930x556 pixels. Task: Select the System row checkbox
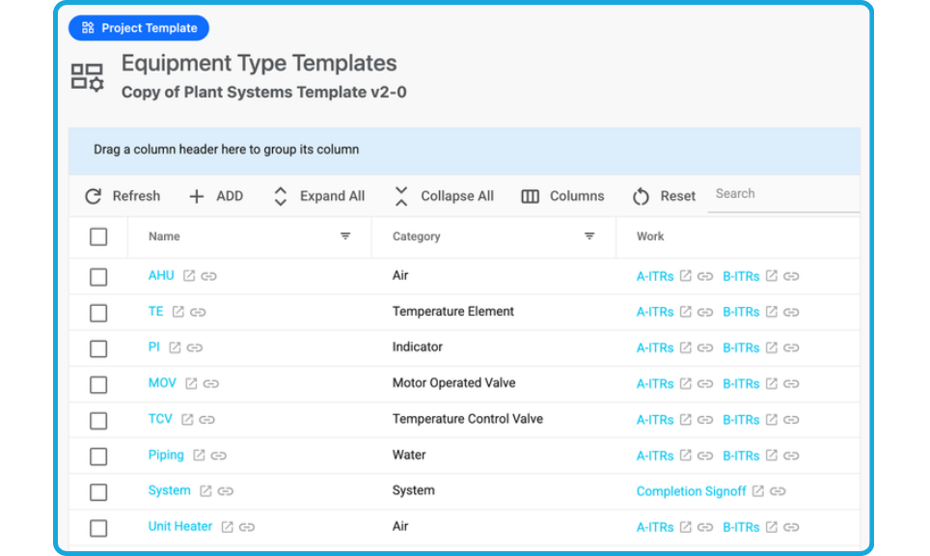98,492
